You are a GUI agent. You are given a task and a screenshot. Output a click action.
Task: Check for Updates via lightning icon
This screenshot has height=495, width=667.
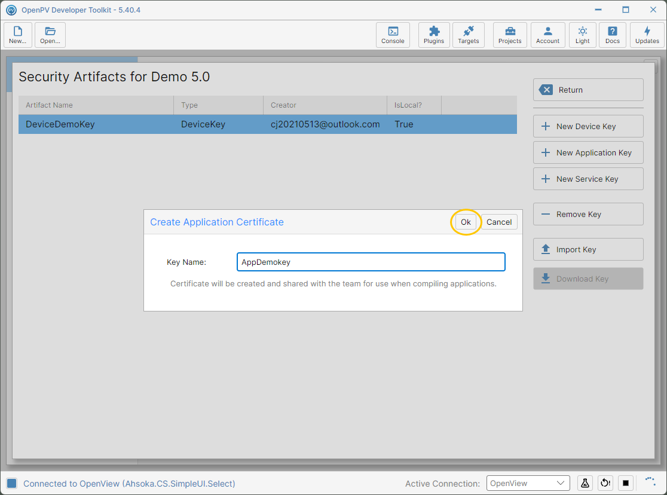point(647,35)
